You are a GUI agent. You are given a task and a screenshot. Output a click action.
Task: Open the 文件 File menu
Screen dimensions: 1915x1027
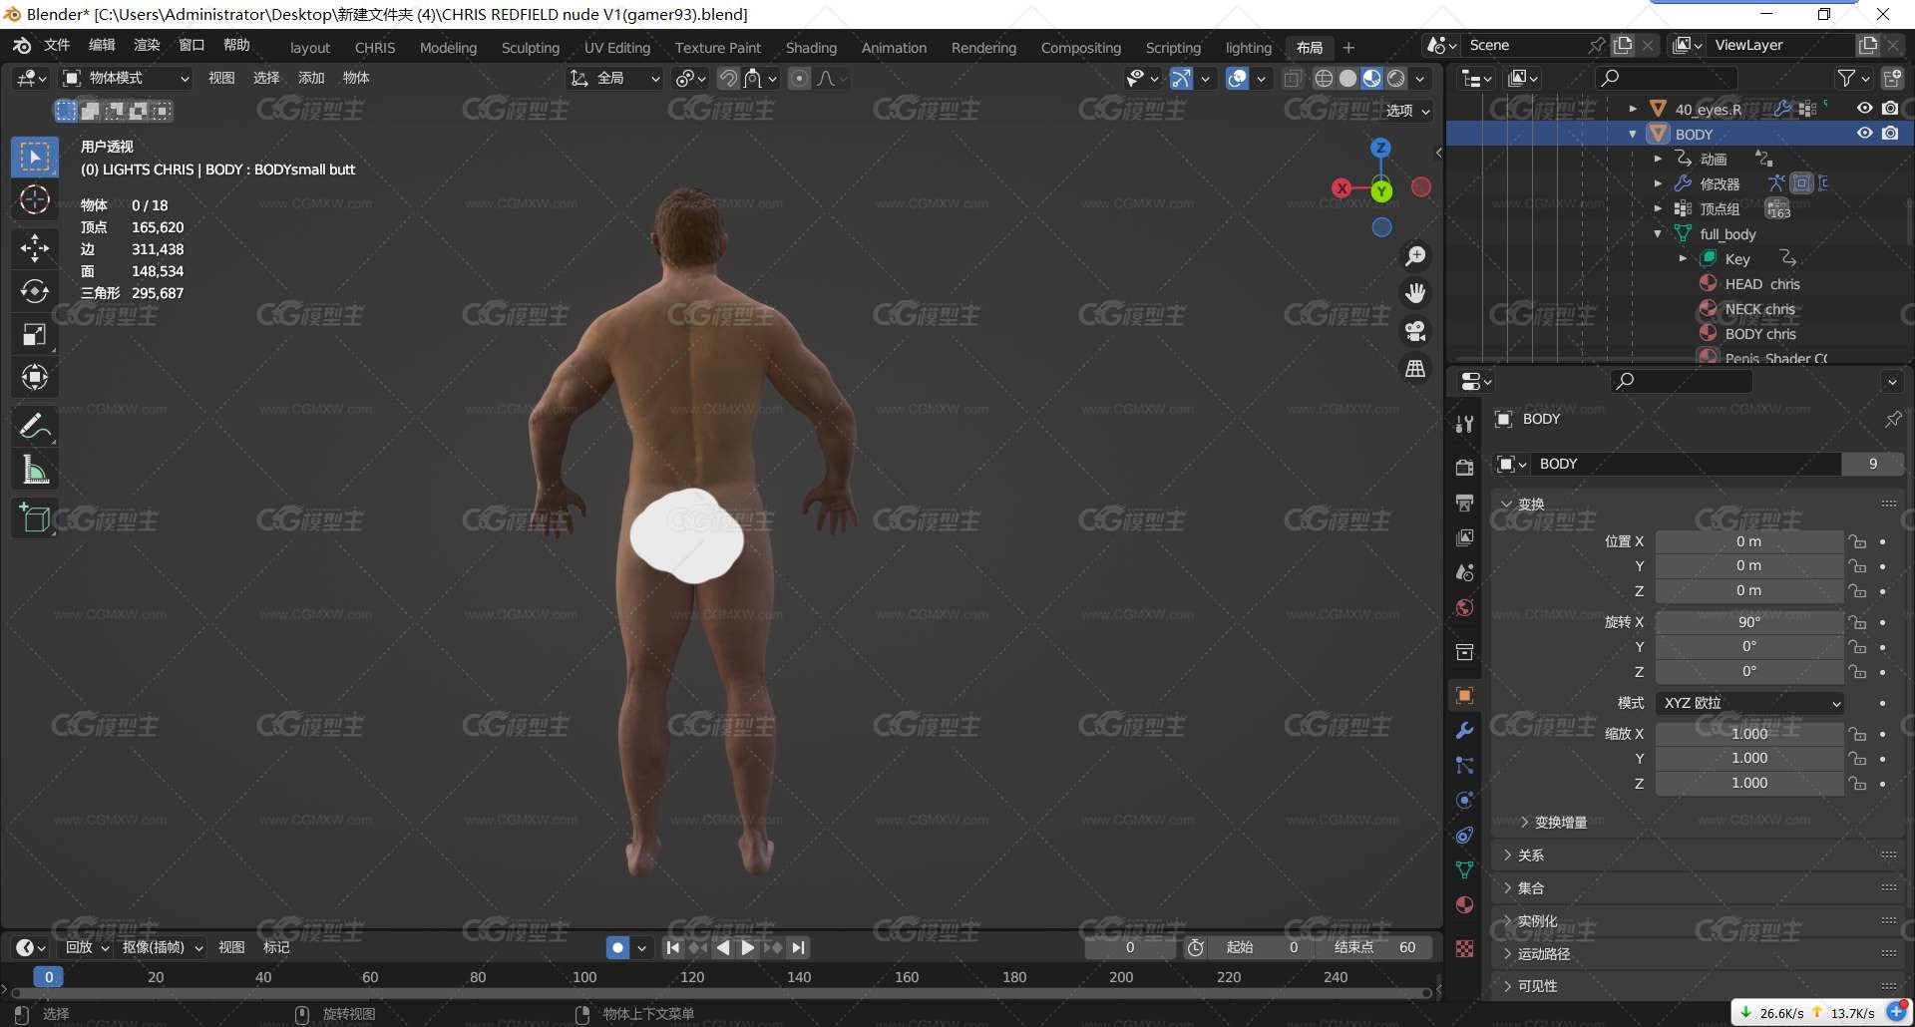point(57,45)
